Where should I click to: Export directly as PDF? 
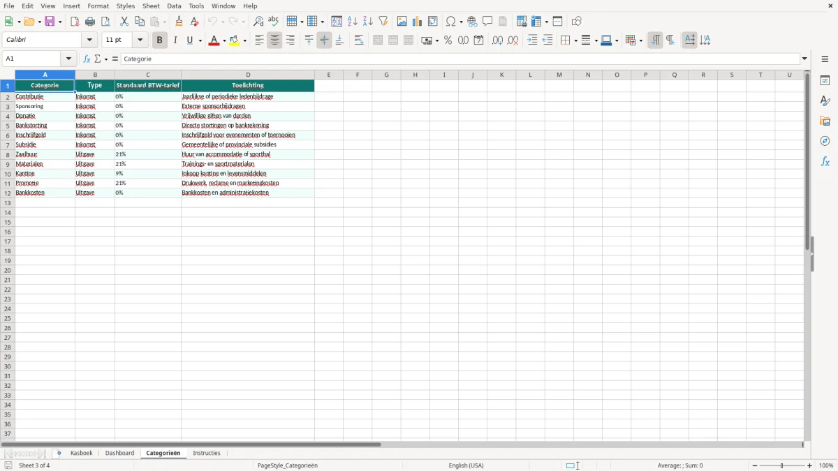point(75,22)
